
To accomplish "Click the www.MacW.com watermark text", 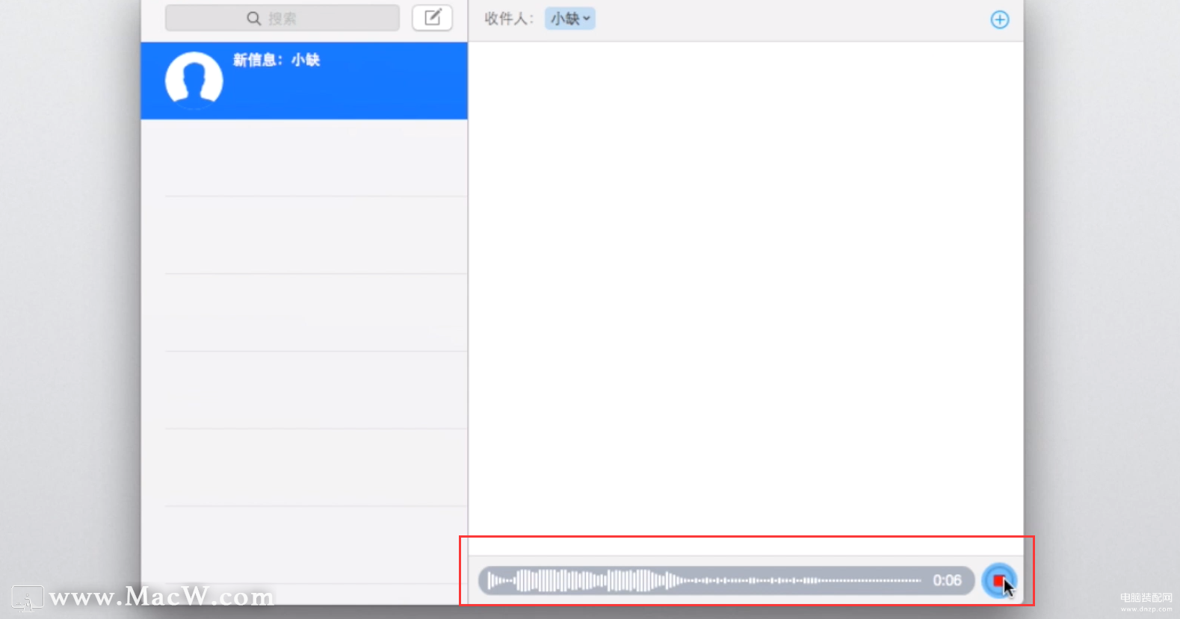I will pyautogui.click(x=162, y=597).
